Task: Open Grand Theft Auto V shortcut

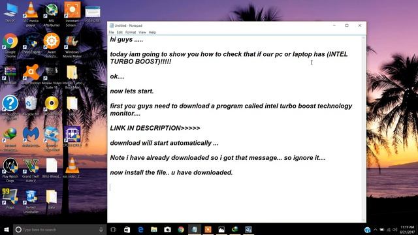Action: (x=31, y=170)
